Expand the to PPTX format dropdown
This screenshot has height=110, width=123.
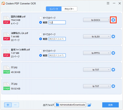tap(97, 53)
